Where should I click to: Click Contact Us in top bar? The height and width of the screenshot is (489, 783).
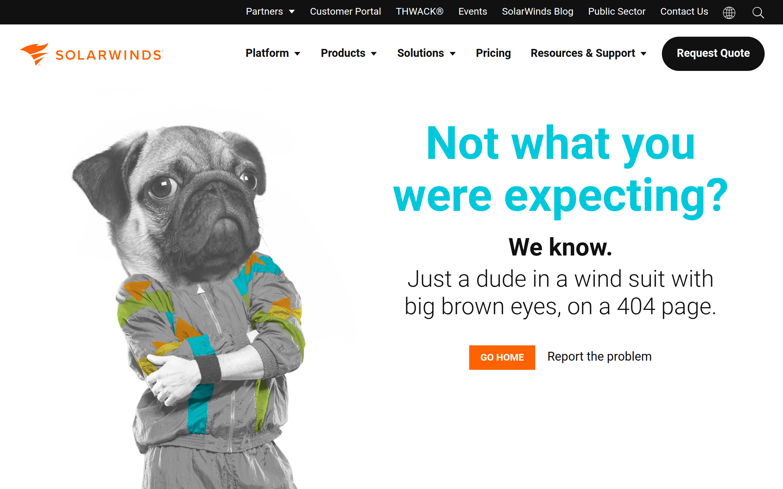684,12
